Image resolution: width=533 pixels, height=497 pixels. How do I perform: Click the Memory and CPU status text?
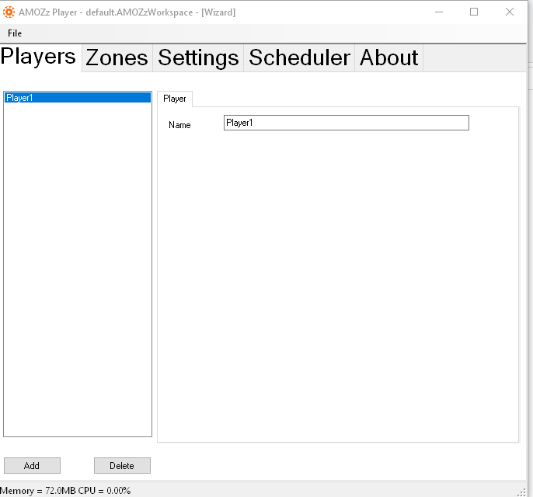(65, 491)
